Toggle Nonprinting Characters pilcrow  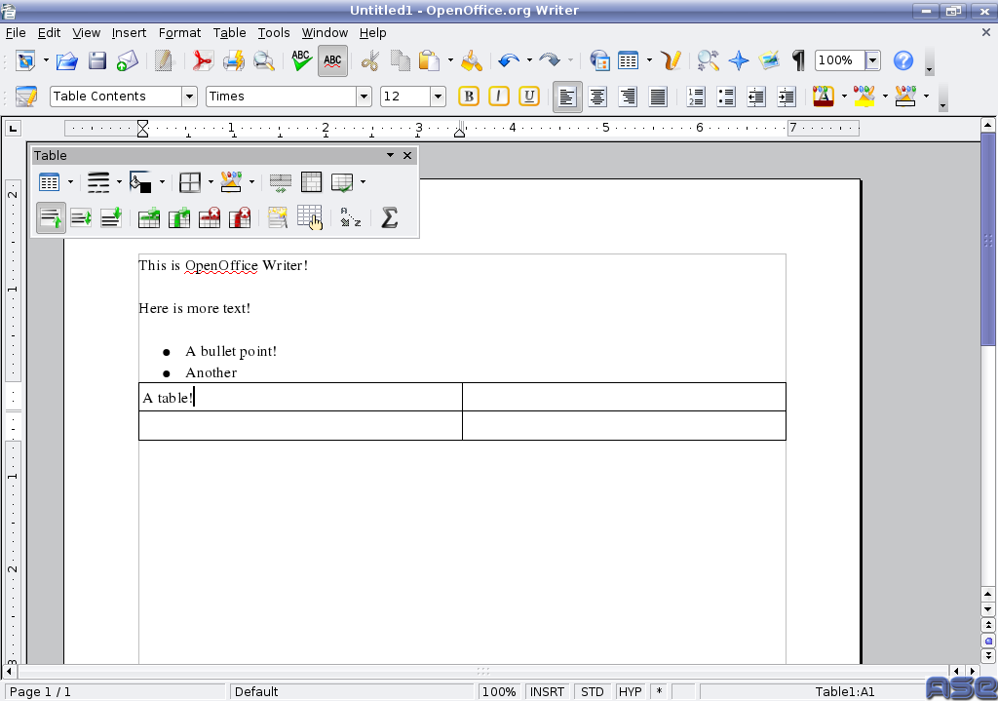[x=798, y=61]
